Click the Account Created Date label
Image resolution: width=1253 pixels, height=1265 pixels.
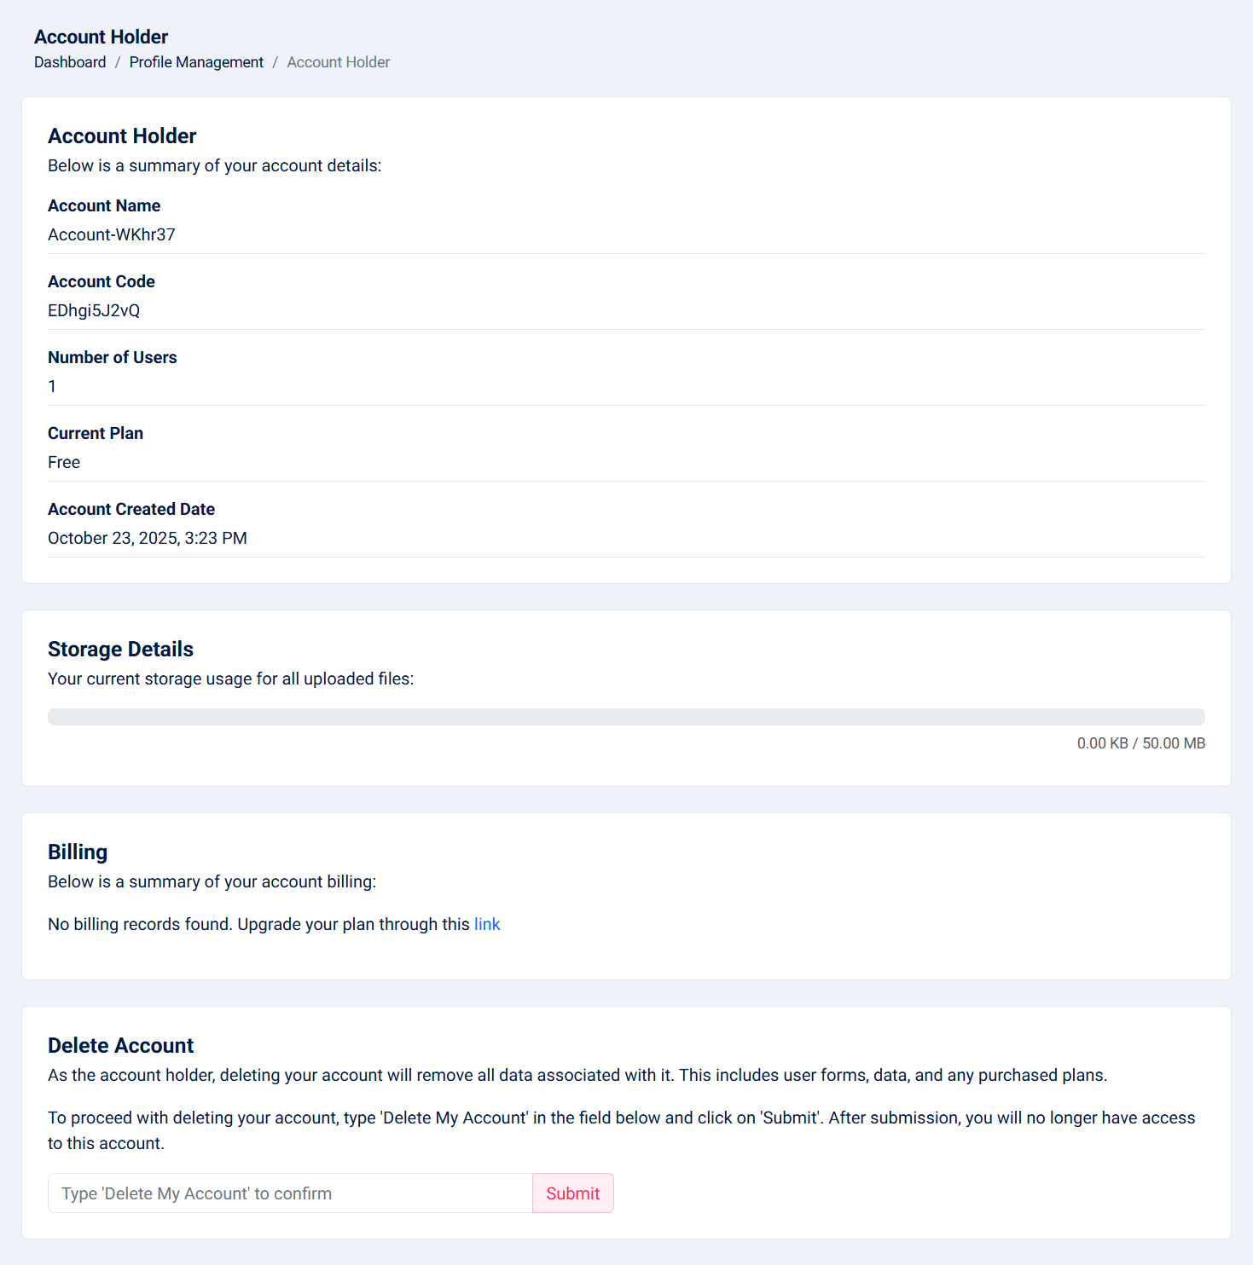click(131, 509)
